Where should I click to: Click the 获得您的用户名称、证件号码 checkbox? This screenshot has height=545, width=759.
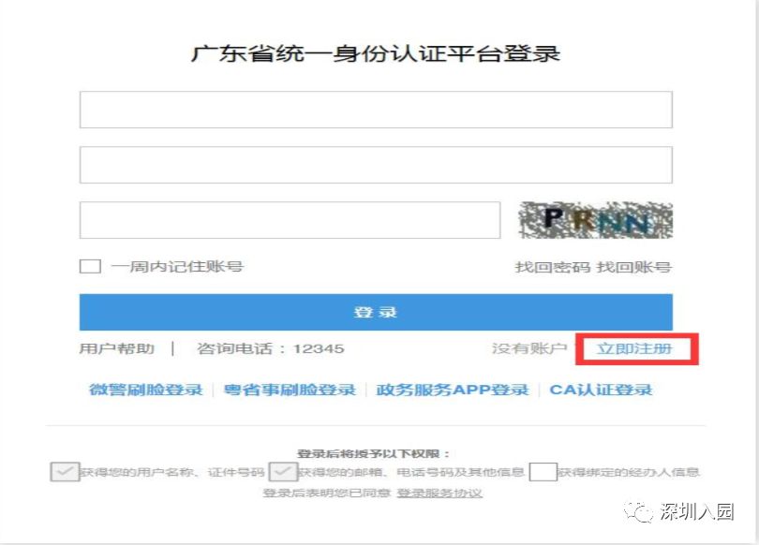tap(64, 473)
